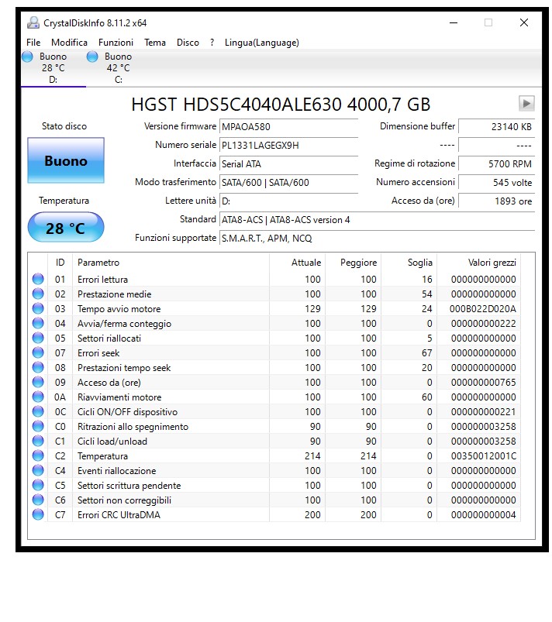The width and height of the screenshot is (552, 622).
Task: Click the Stato disco label
Action: 64,126
